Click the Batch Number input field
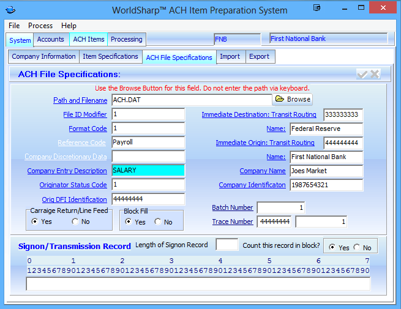This screenshot has width=401, height=309. (280, 208)
